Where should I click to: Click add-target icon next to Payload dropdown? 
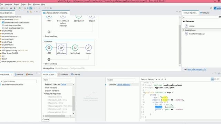[x=159, y=80]
